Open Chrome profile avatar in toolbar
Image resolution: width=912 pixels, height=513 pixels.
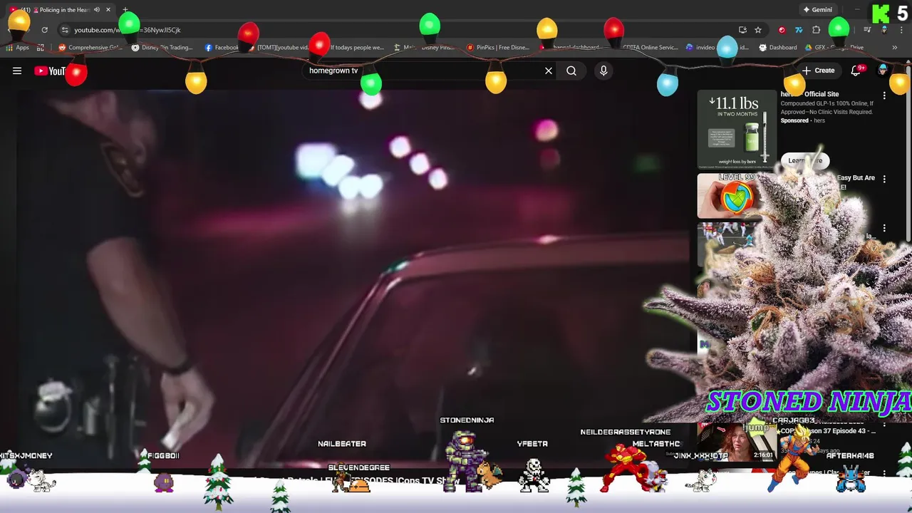884,30
